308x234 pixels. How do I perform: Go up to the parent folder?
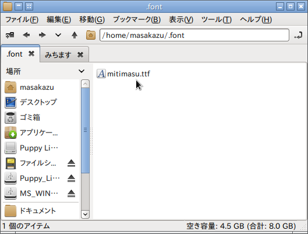coord(75,35)
